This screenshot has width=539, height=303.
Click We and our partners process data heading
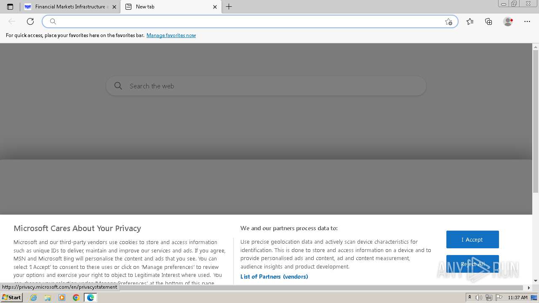(x=289, y=228)
